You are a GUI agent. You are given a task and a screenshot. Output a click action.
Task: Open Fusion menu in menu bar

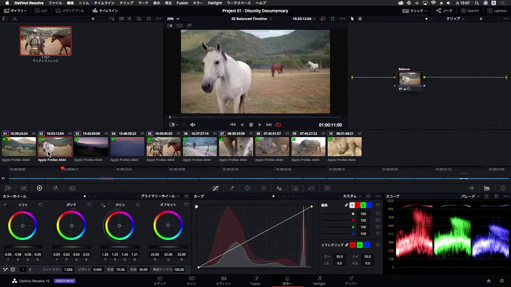pos(182,3)
